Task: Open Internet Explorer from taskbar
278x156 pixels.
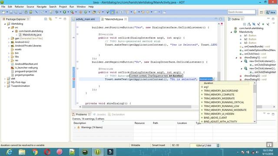Action: pos(9,152)
